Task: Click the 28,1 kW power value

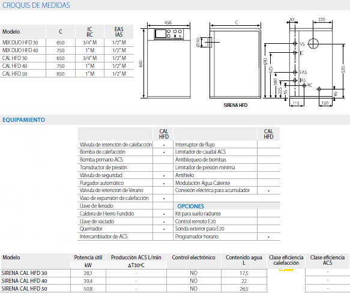Action: [88, 273]
